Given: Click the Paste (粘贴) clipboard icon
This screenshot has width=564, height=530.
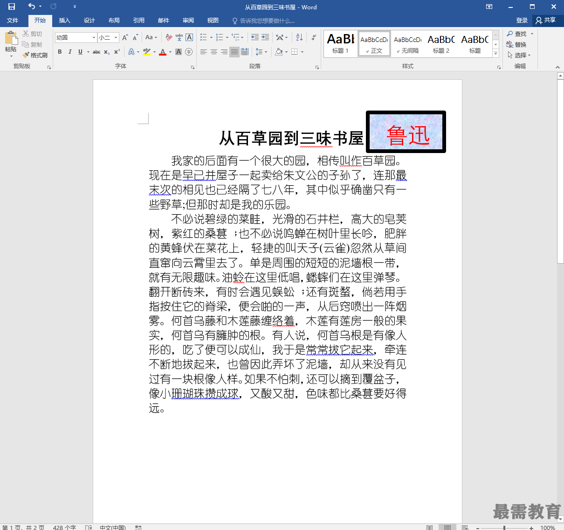Looking at the screenshot, I should [11, 39].
